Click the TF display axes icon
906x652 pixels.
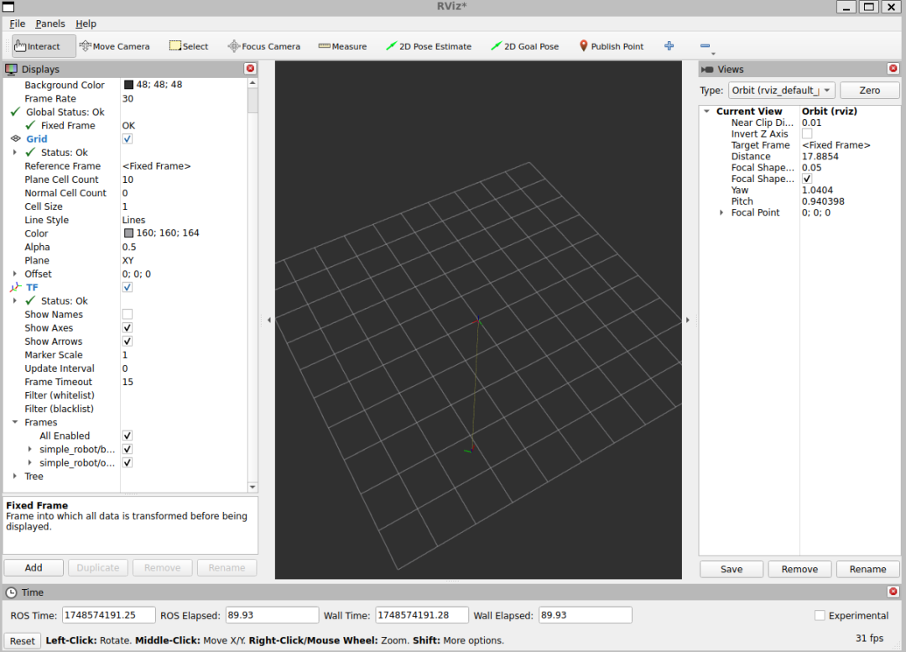tap(16, 287)
